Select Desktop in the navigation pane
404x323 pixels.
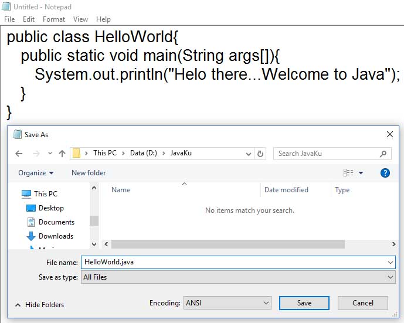click(45, 208)
